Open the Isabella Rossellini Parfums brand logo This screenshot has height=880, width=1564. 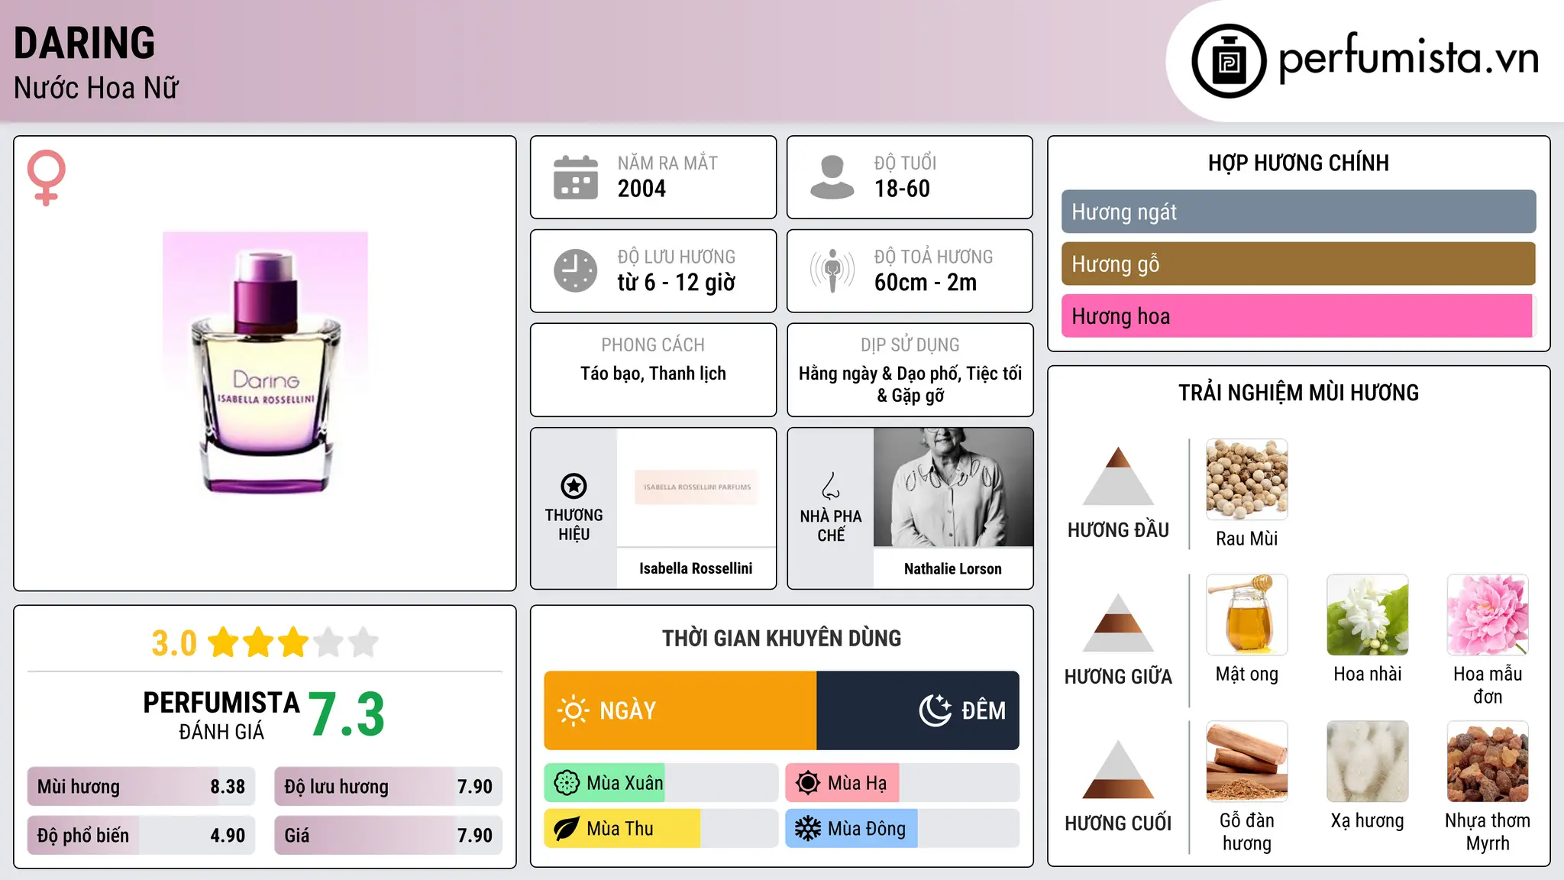point(696,487)
